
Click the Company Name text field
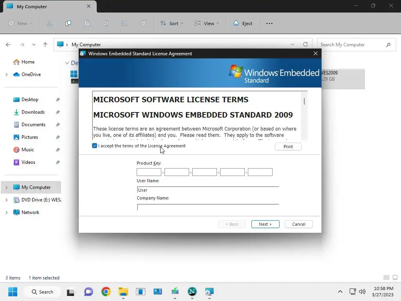[208, 207]
